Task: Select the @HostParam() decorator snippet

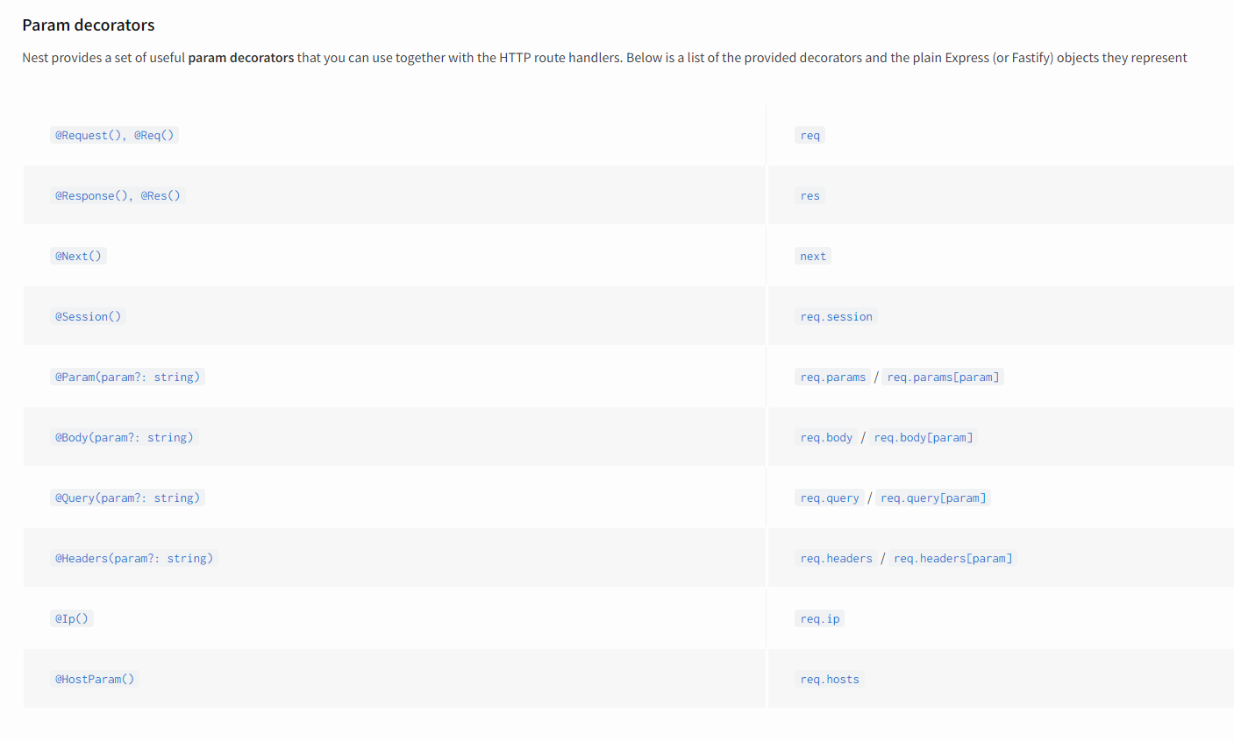Action: (95, 679)
